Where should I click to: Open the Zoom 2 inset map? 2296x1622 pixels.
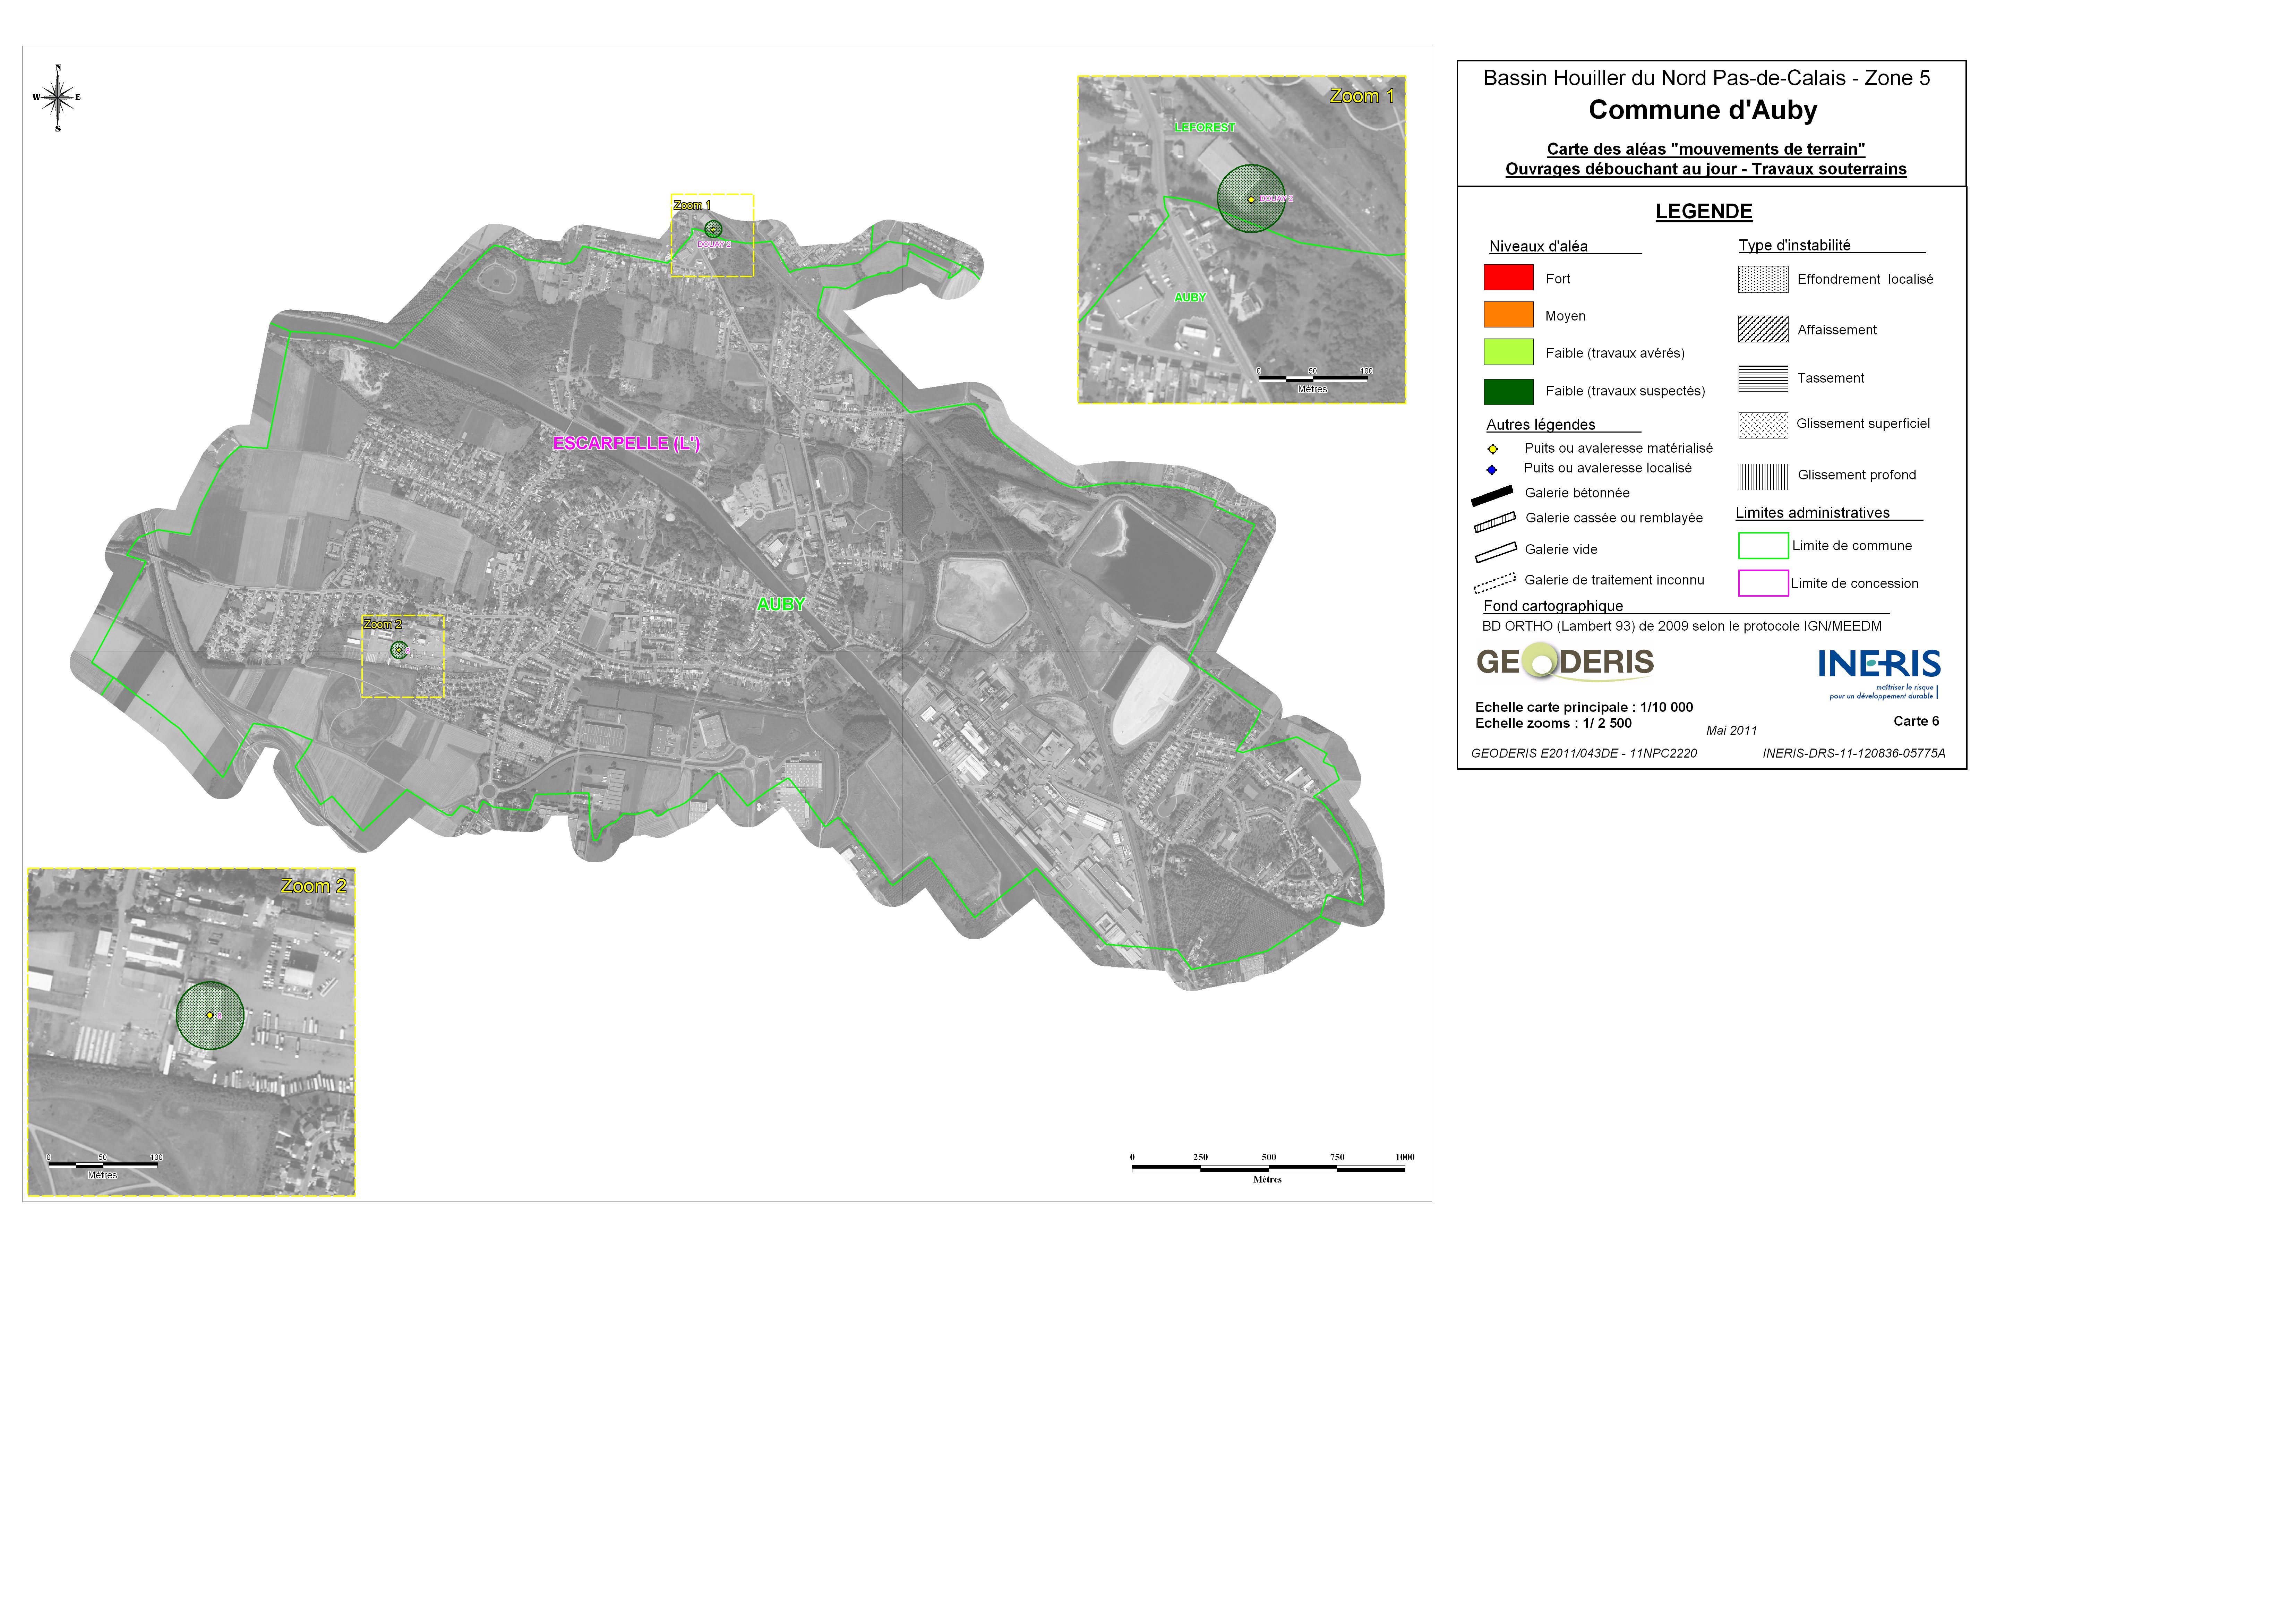click(191, 1032)
